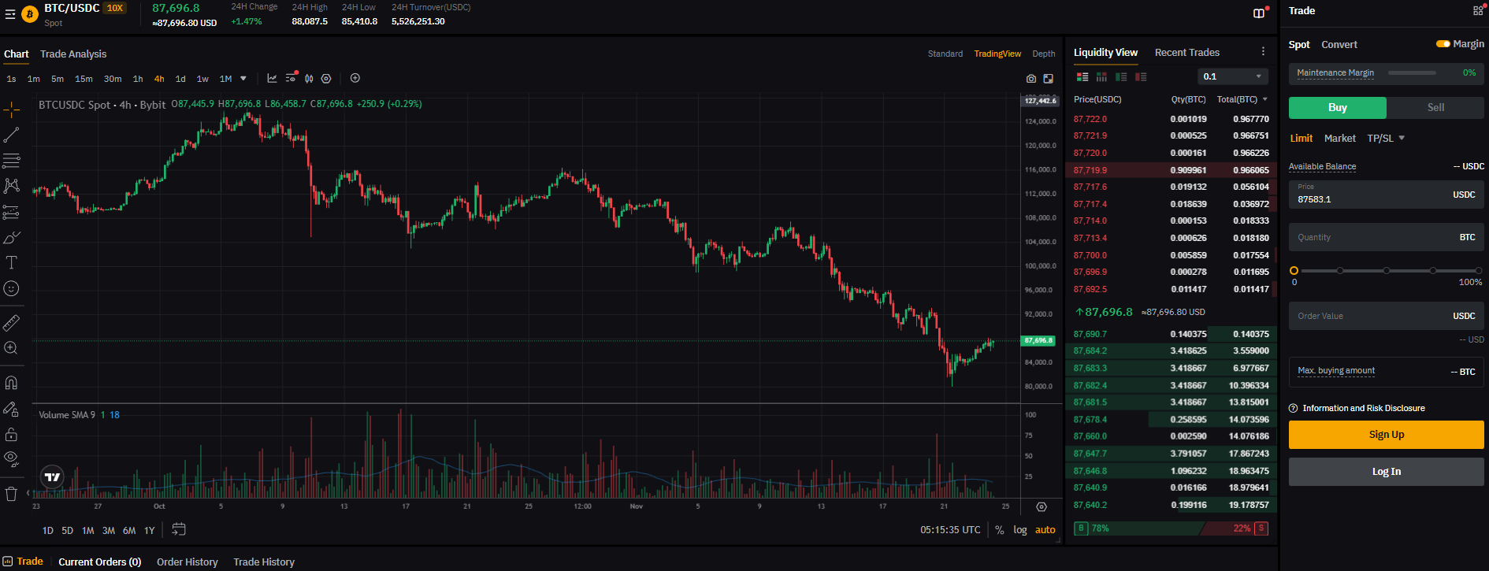Click the 100% point on quantity slider

pos(1479,271)
